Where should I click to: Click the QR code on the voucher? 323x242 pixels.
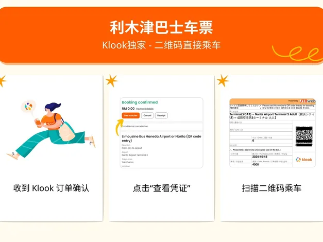click(304, 136)
